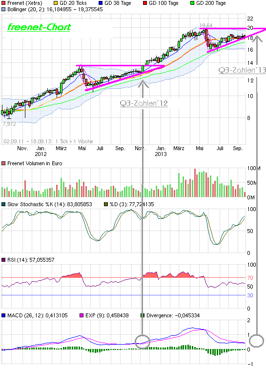Click the low price label '7,972'
Viewport: 266px width, 368px height.
(9, 124)
